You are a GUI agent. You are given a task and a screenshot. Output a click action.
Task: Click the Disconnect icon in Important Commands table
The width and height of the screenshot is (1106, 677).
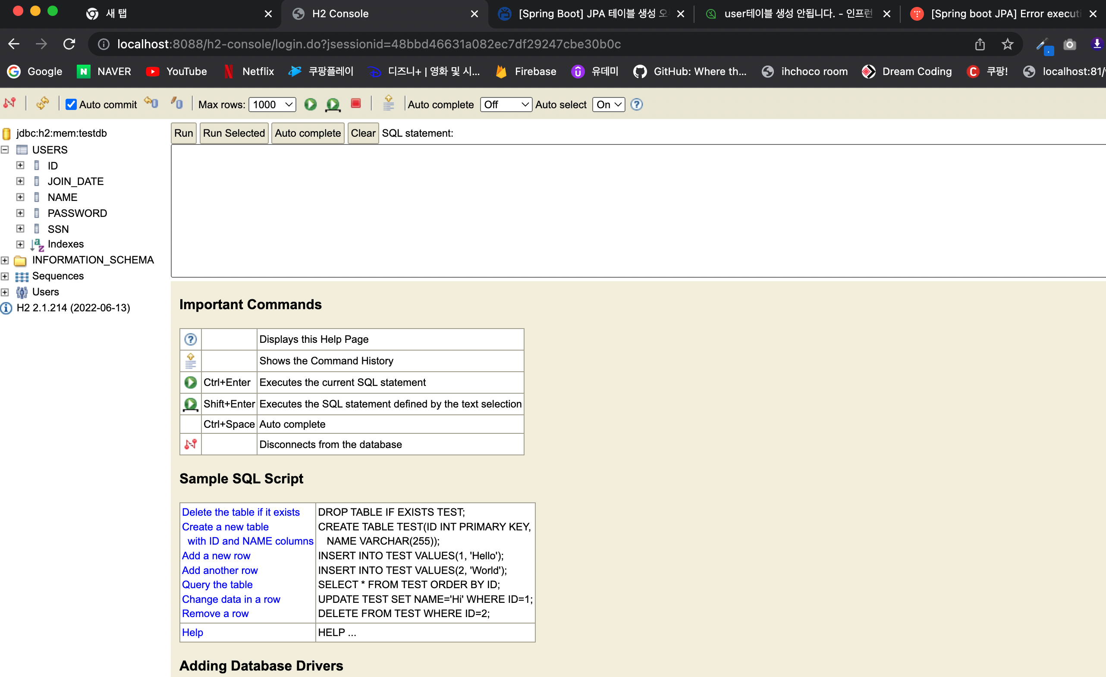pyautogui.click(x=191, y=444)
